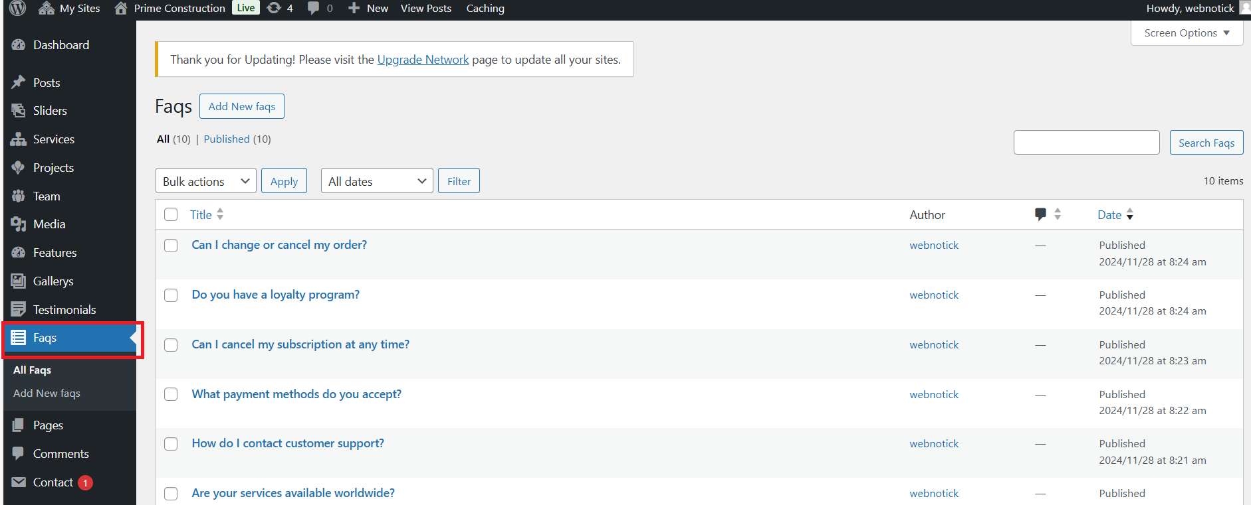Open Add New faqs in sidebar submenu
Image resolution: width=1251 pixels, height=505 pixels.
[x=47, y=394]
